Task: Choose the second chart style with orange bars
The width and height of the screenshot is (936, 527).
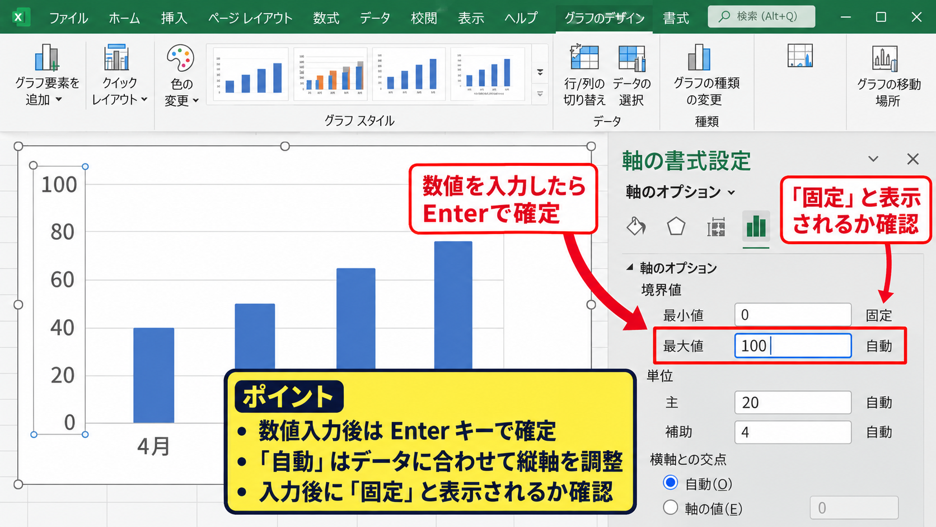Action: point(330,74)
